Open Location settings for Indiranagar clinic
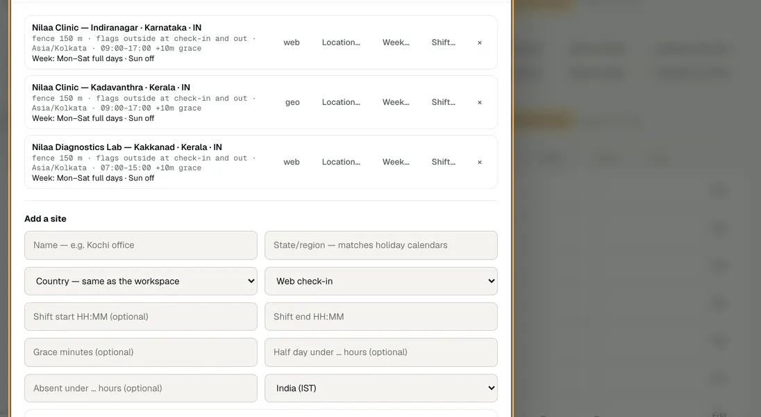 pos(341,42)
